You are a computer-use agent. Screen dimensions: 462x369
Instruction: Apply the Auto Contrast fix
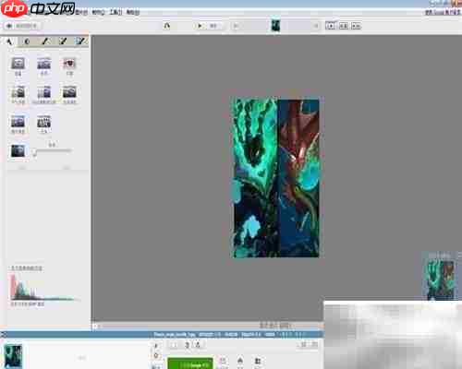tap(44, 95)
